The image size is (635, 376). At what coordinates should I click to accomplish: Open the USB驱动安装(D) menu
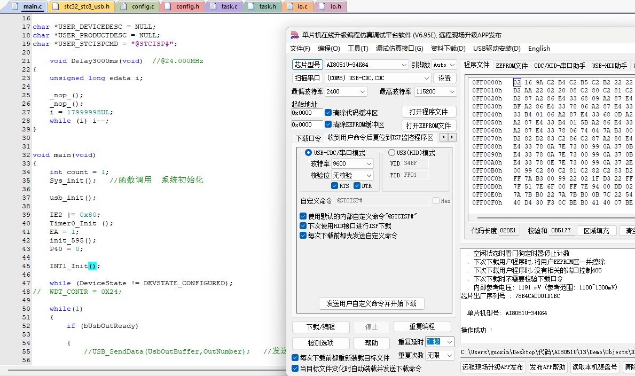point(497,49)
